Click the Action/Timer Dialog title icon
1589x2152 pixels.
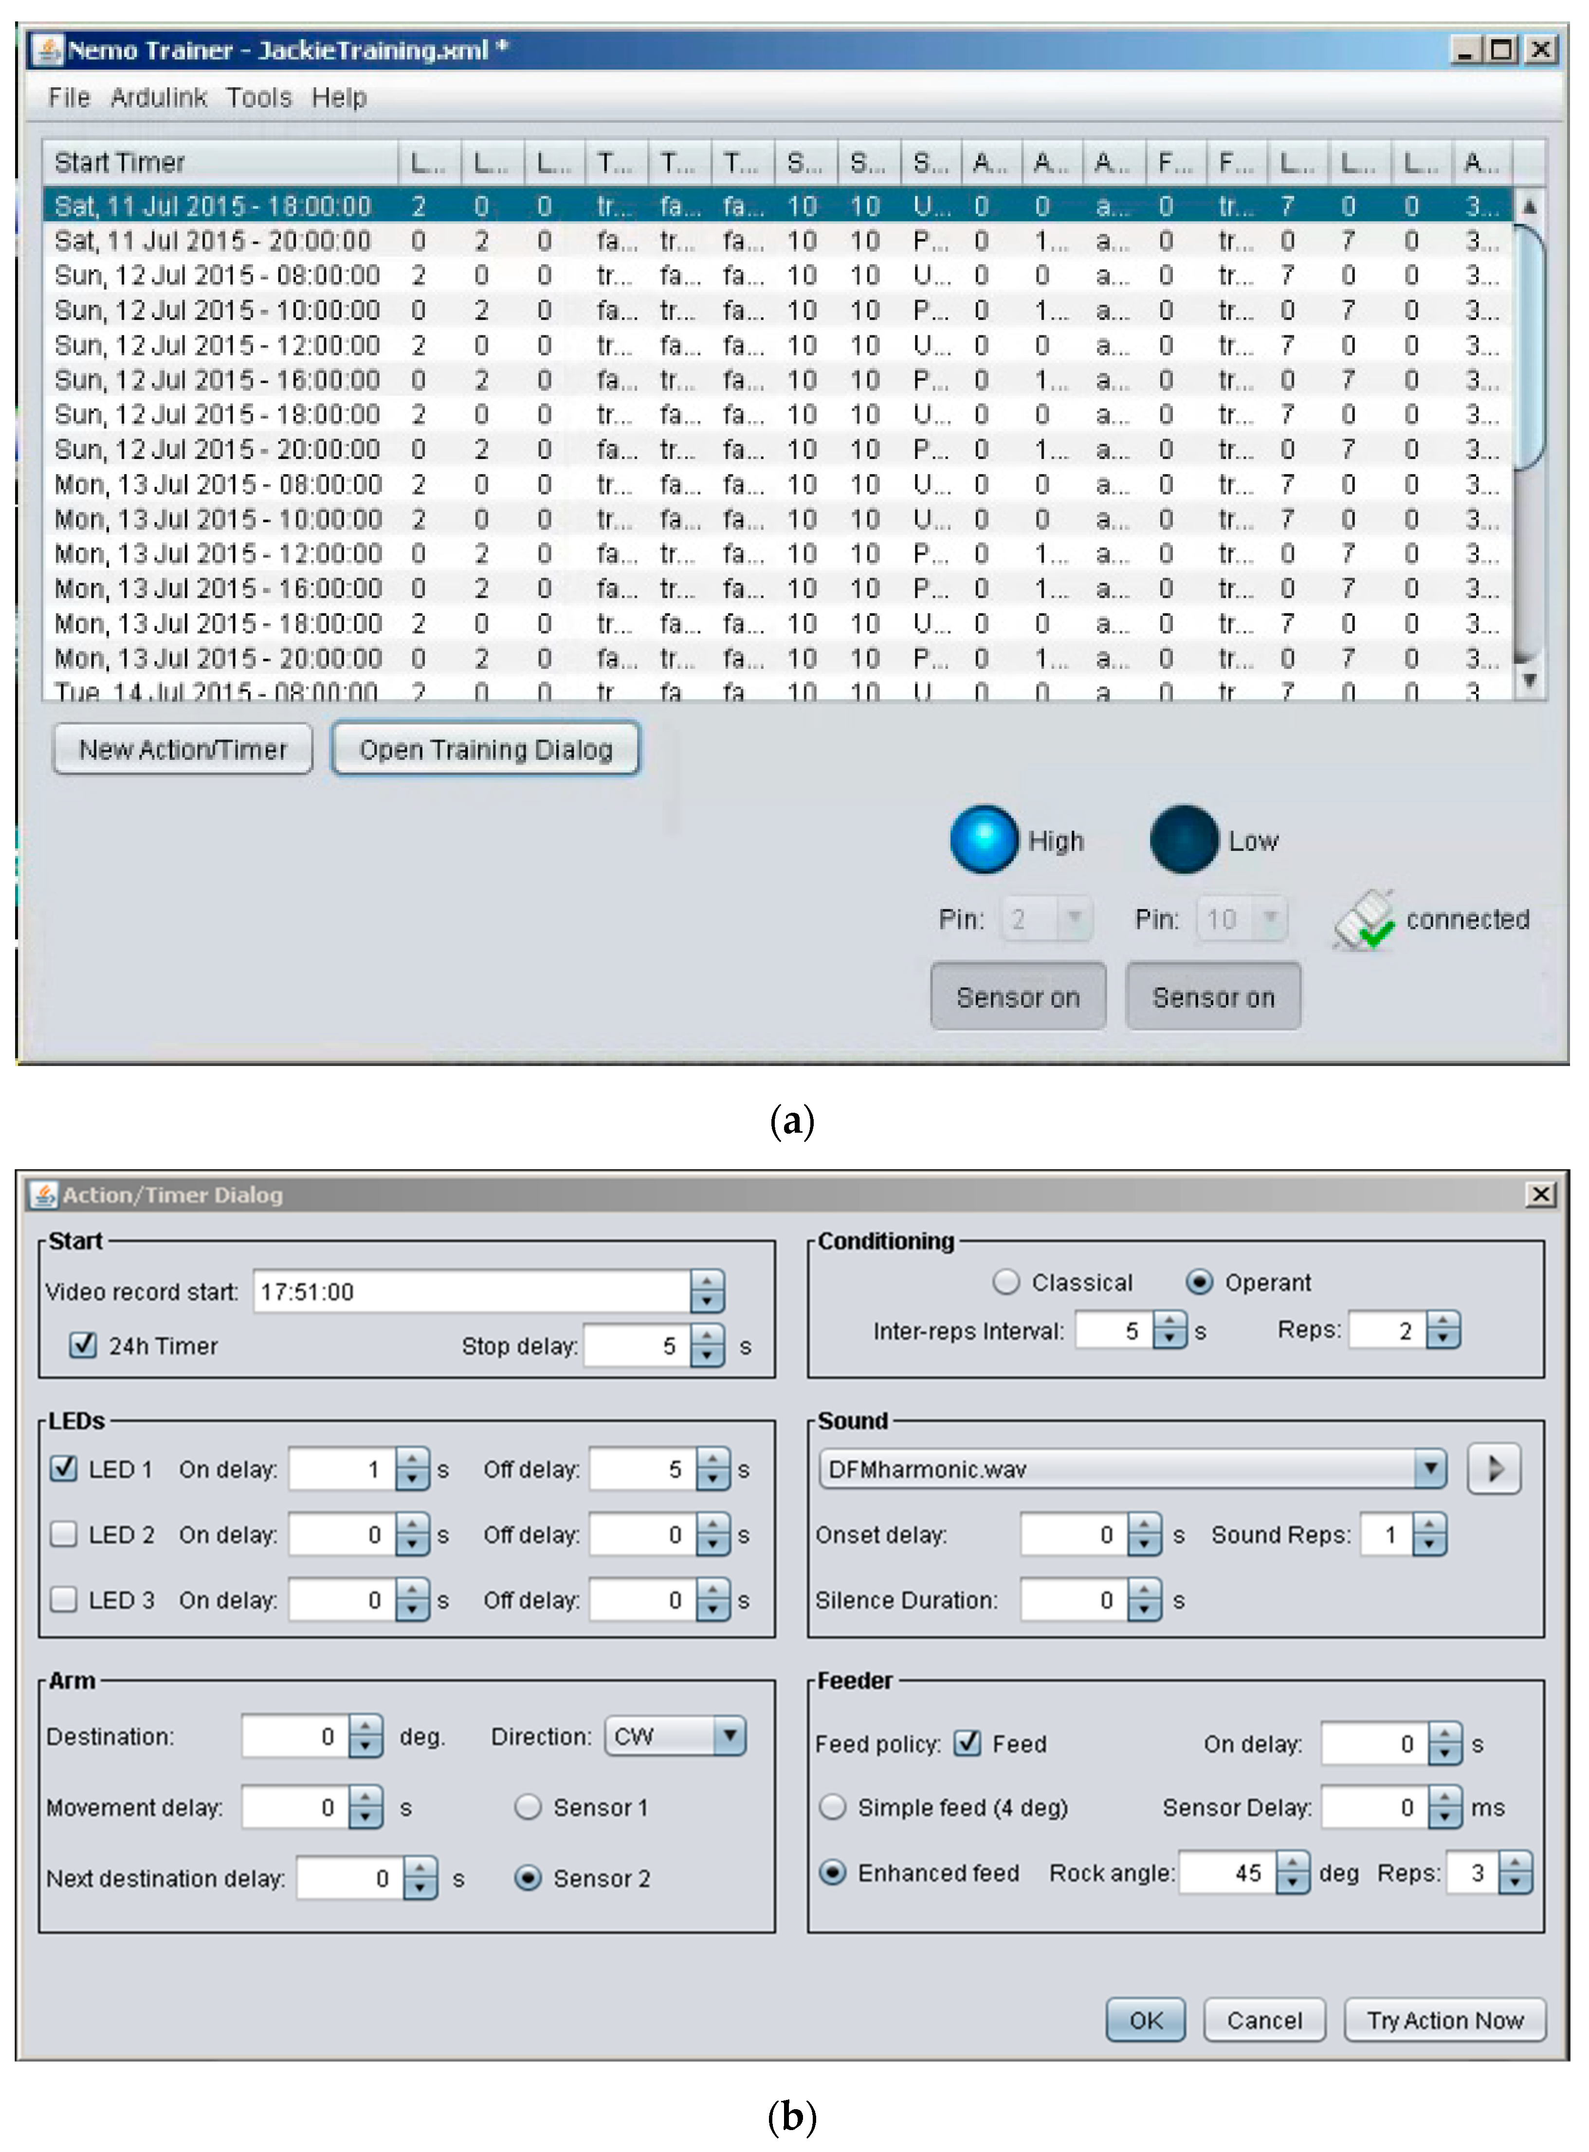pos(42,1195)
